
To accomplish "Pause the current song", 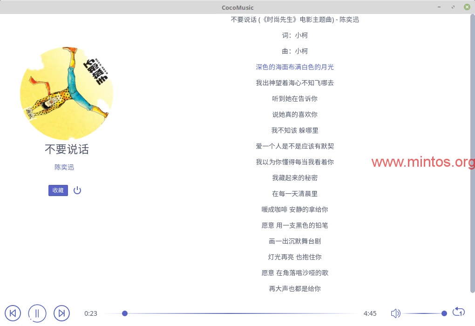I will [37, 313].
